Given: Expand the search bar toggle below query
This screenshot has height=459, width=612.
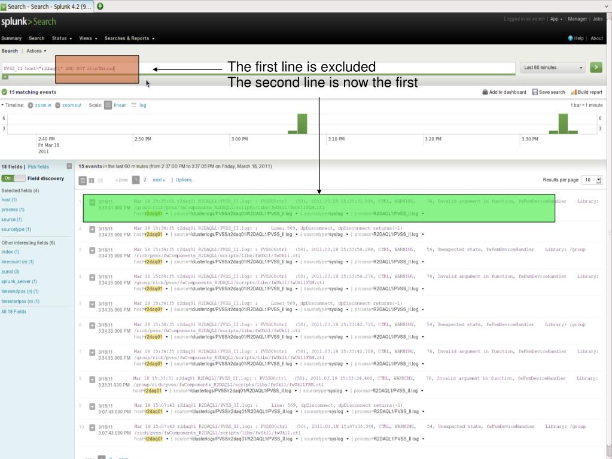Looking at the screenshot, I should pyautogui.click(x=5, y=77).
